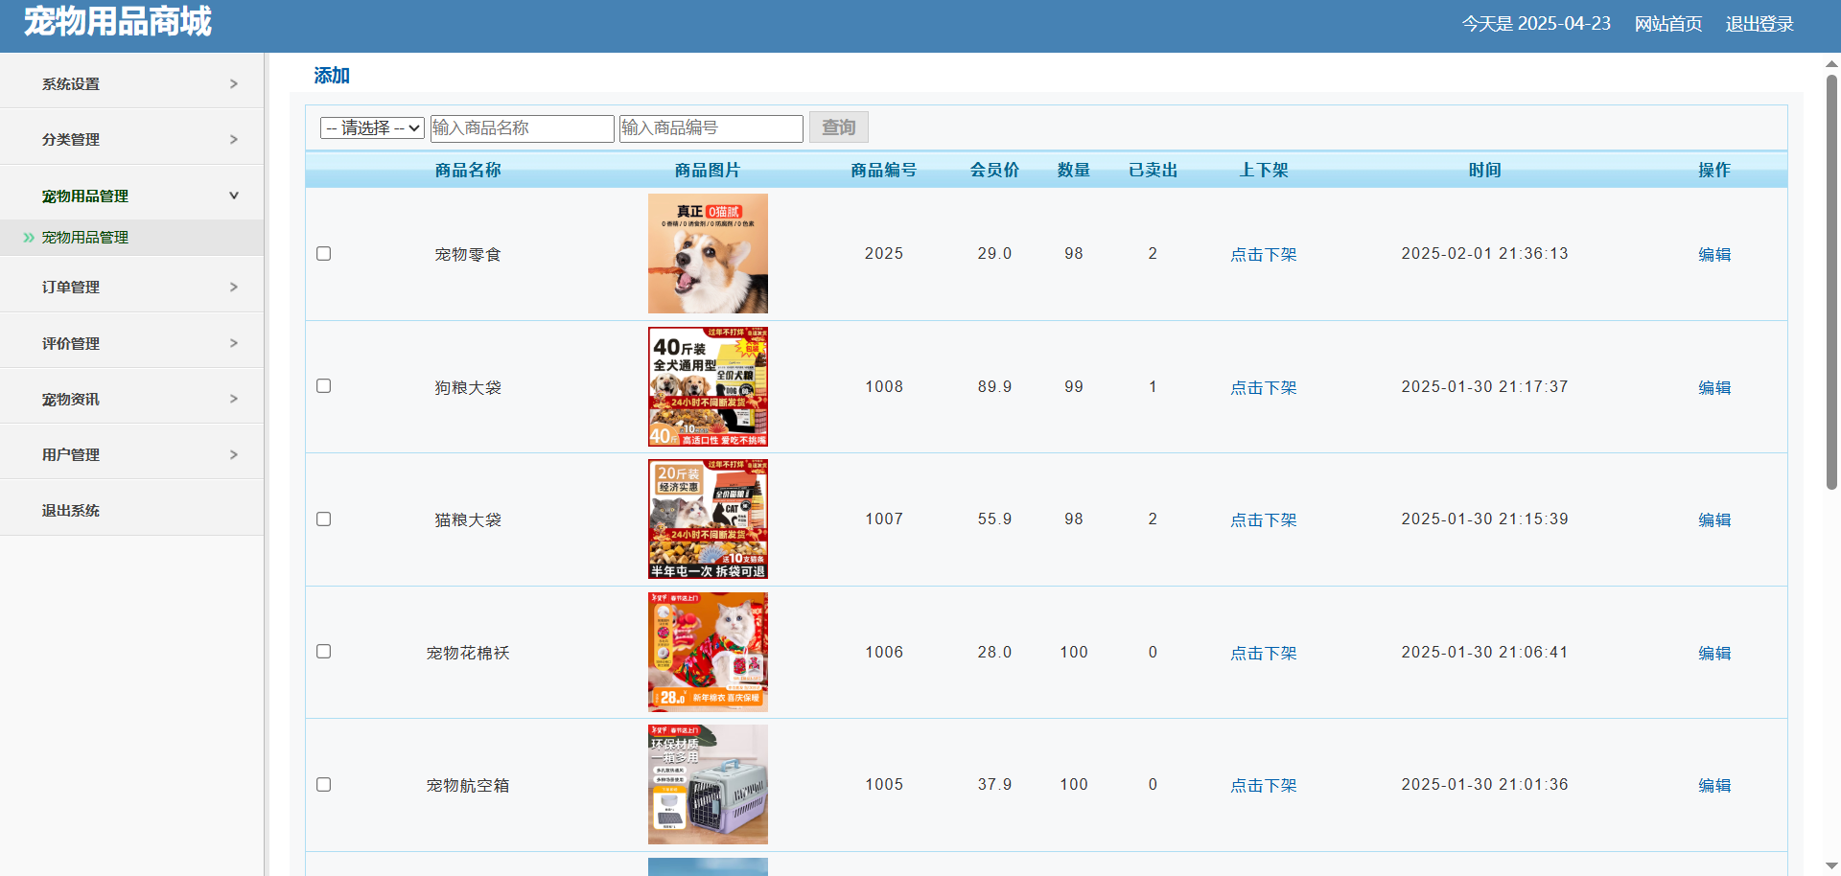Select the 猫粮大袋 row checkbox

(x=323, y=519)
